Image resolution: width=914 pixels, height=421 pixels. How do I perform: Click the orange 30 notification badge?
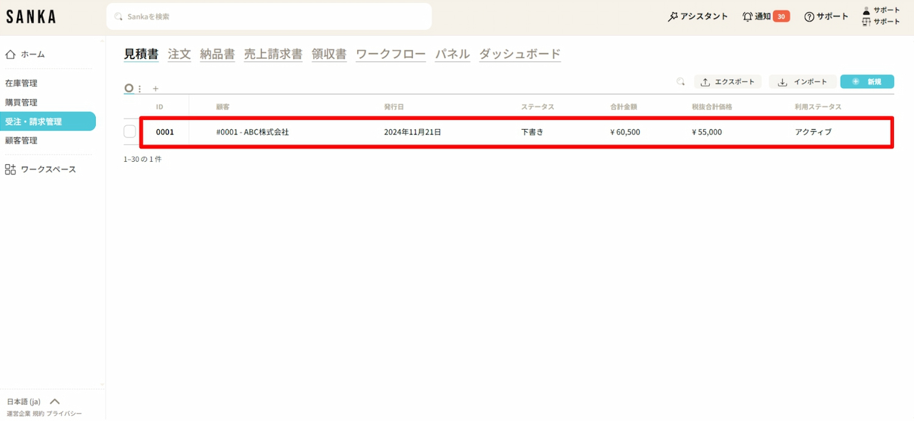[781, 16]
